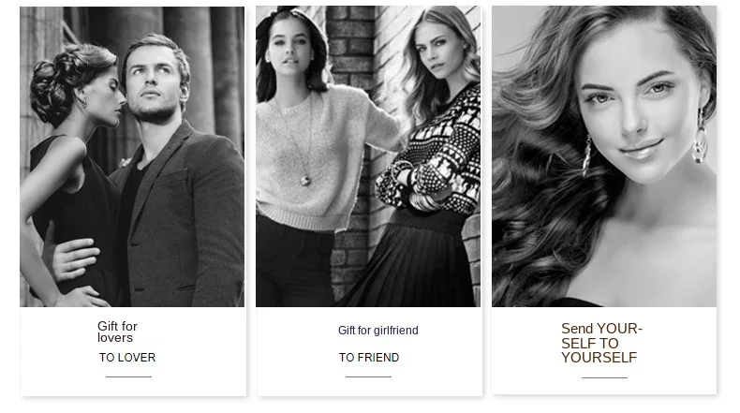This screenshot has height=413, width=740.
Task: Click the divider line under 'TO LOVER'
Action: [x=129, y=376]
